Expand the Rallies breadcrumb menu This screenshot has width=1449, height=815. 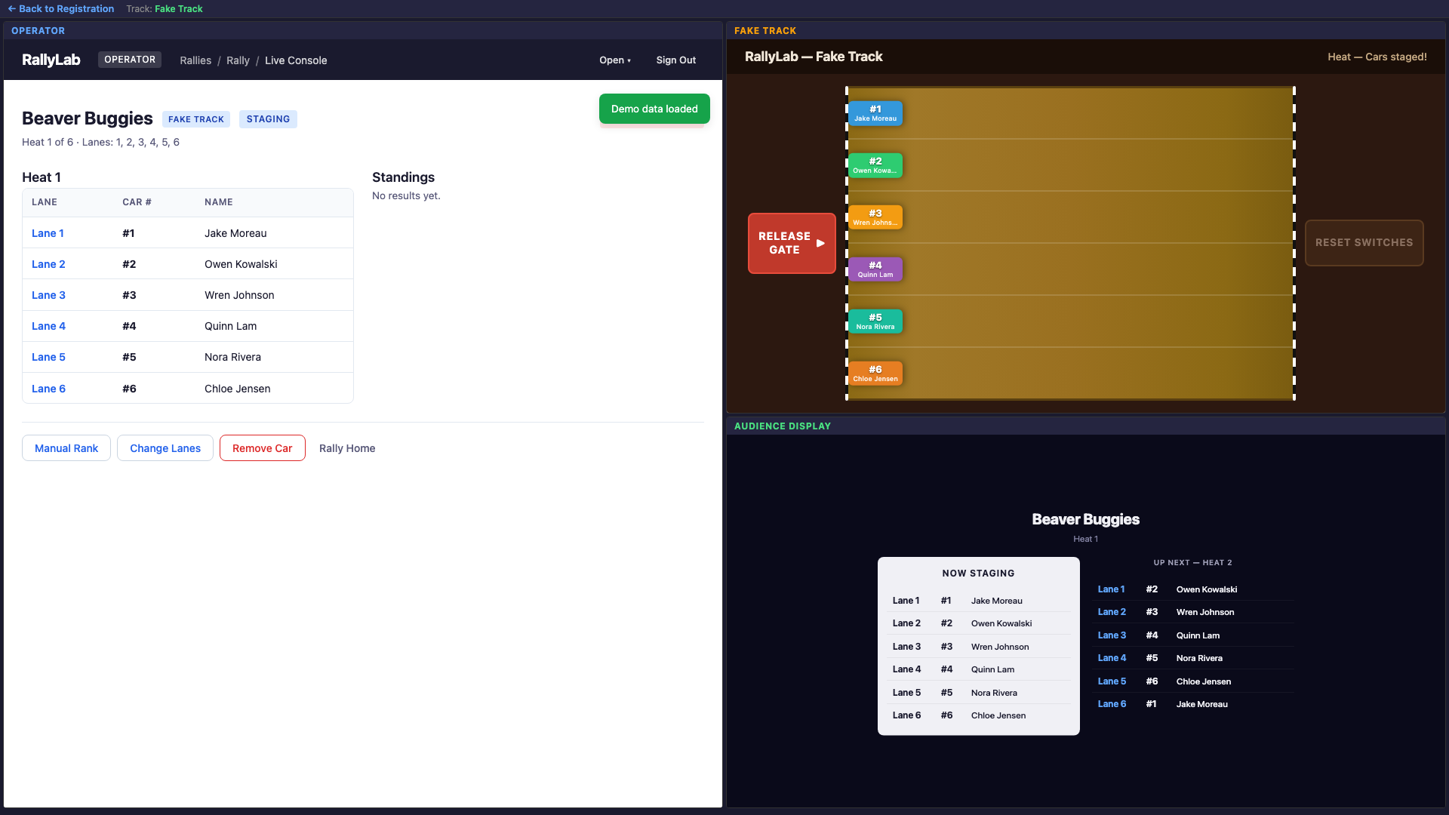(195, 60)
